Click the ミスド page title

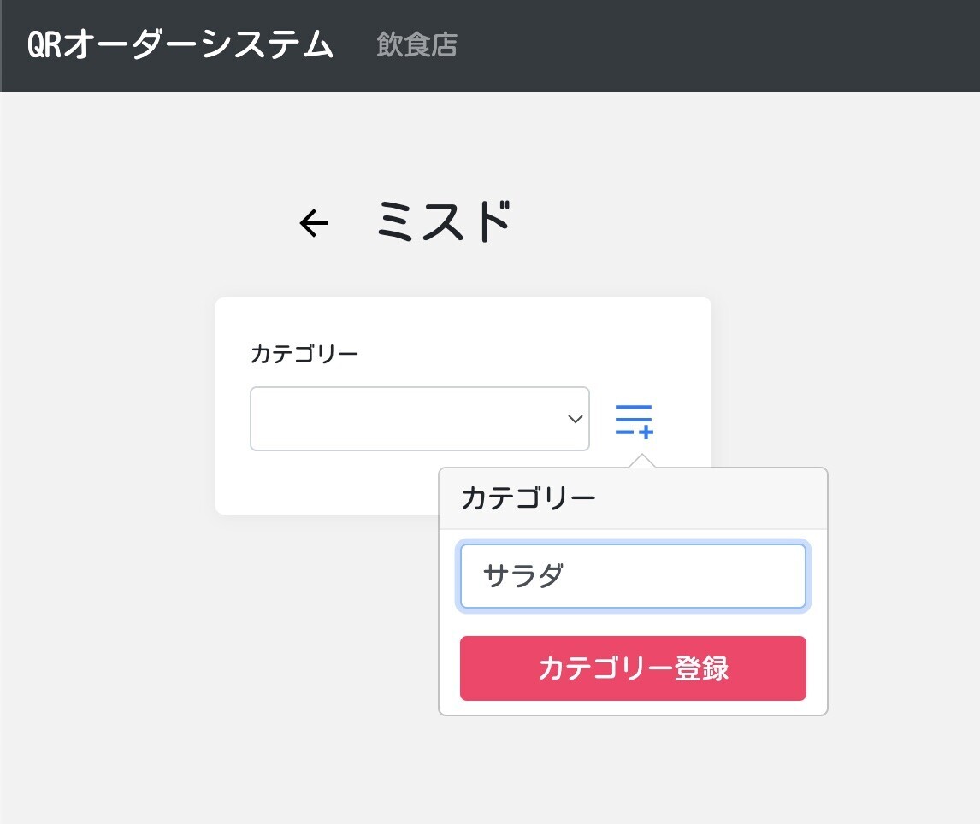click(441, 221)
